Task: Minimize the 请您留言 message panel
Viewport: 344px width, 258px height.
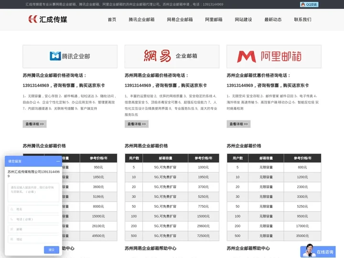Action: pyautogui.click(x=58, y=161)
